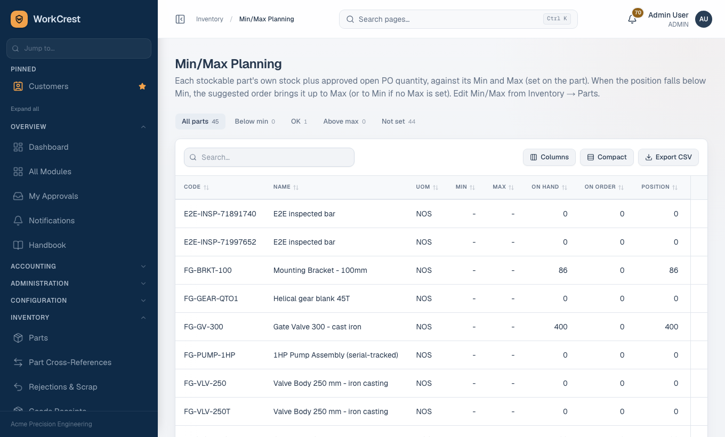Click the Jump to sidebar field

[x=79, y=48]
